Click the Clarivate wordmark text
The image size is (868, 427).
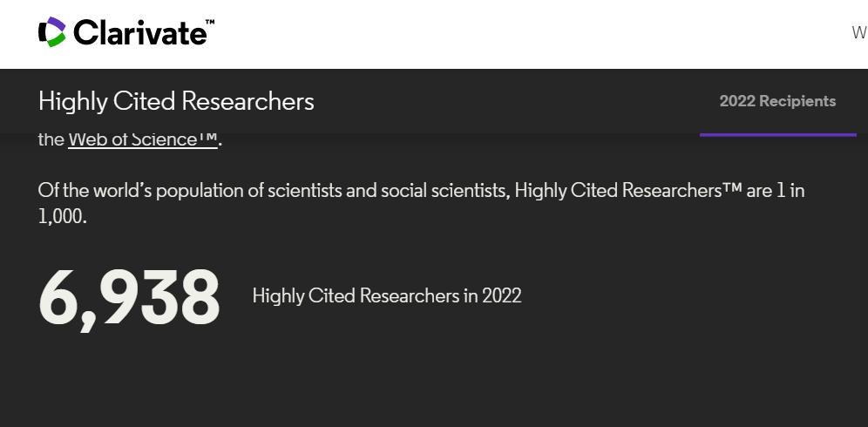[x=139, y=33]
